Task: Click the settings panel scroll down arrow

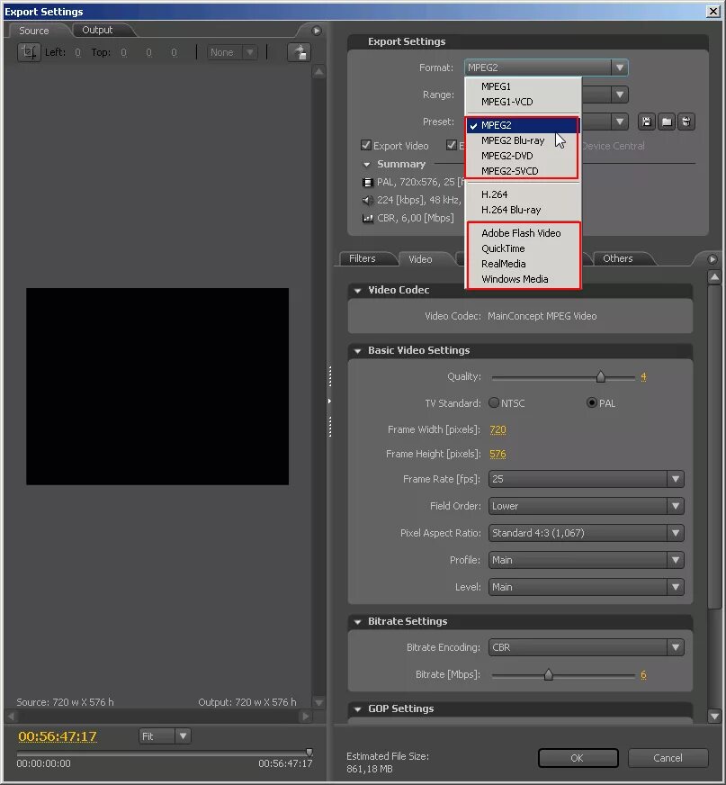Action: (x=714, y=716)
